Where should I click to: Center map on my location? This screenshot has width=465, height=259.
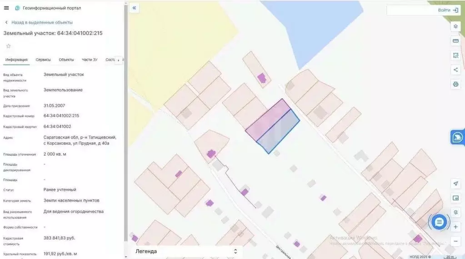click(x=455, y=184)
